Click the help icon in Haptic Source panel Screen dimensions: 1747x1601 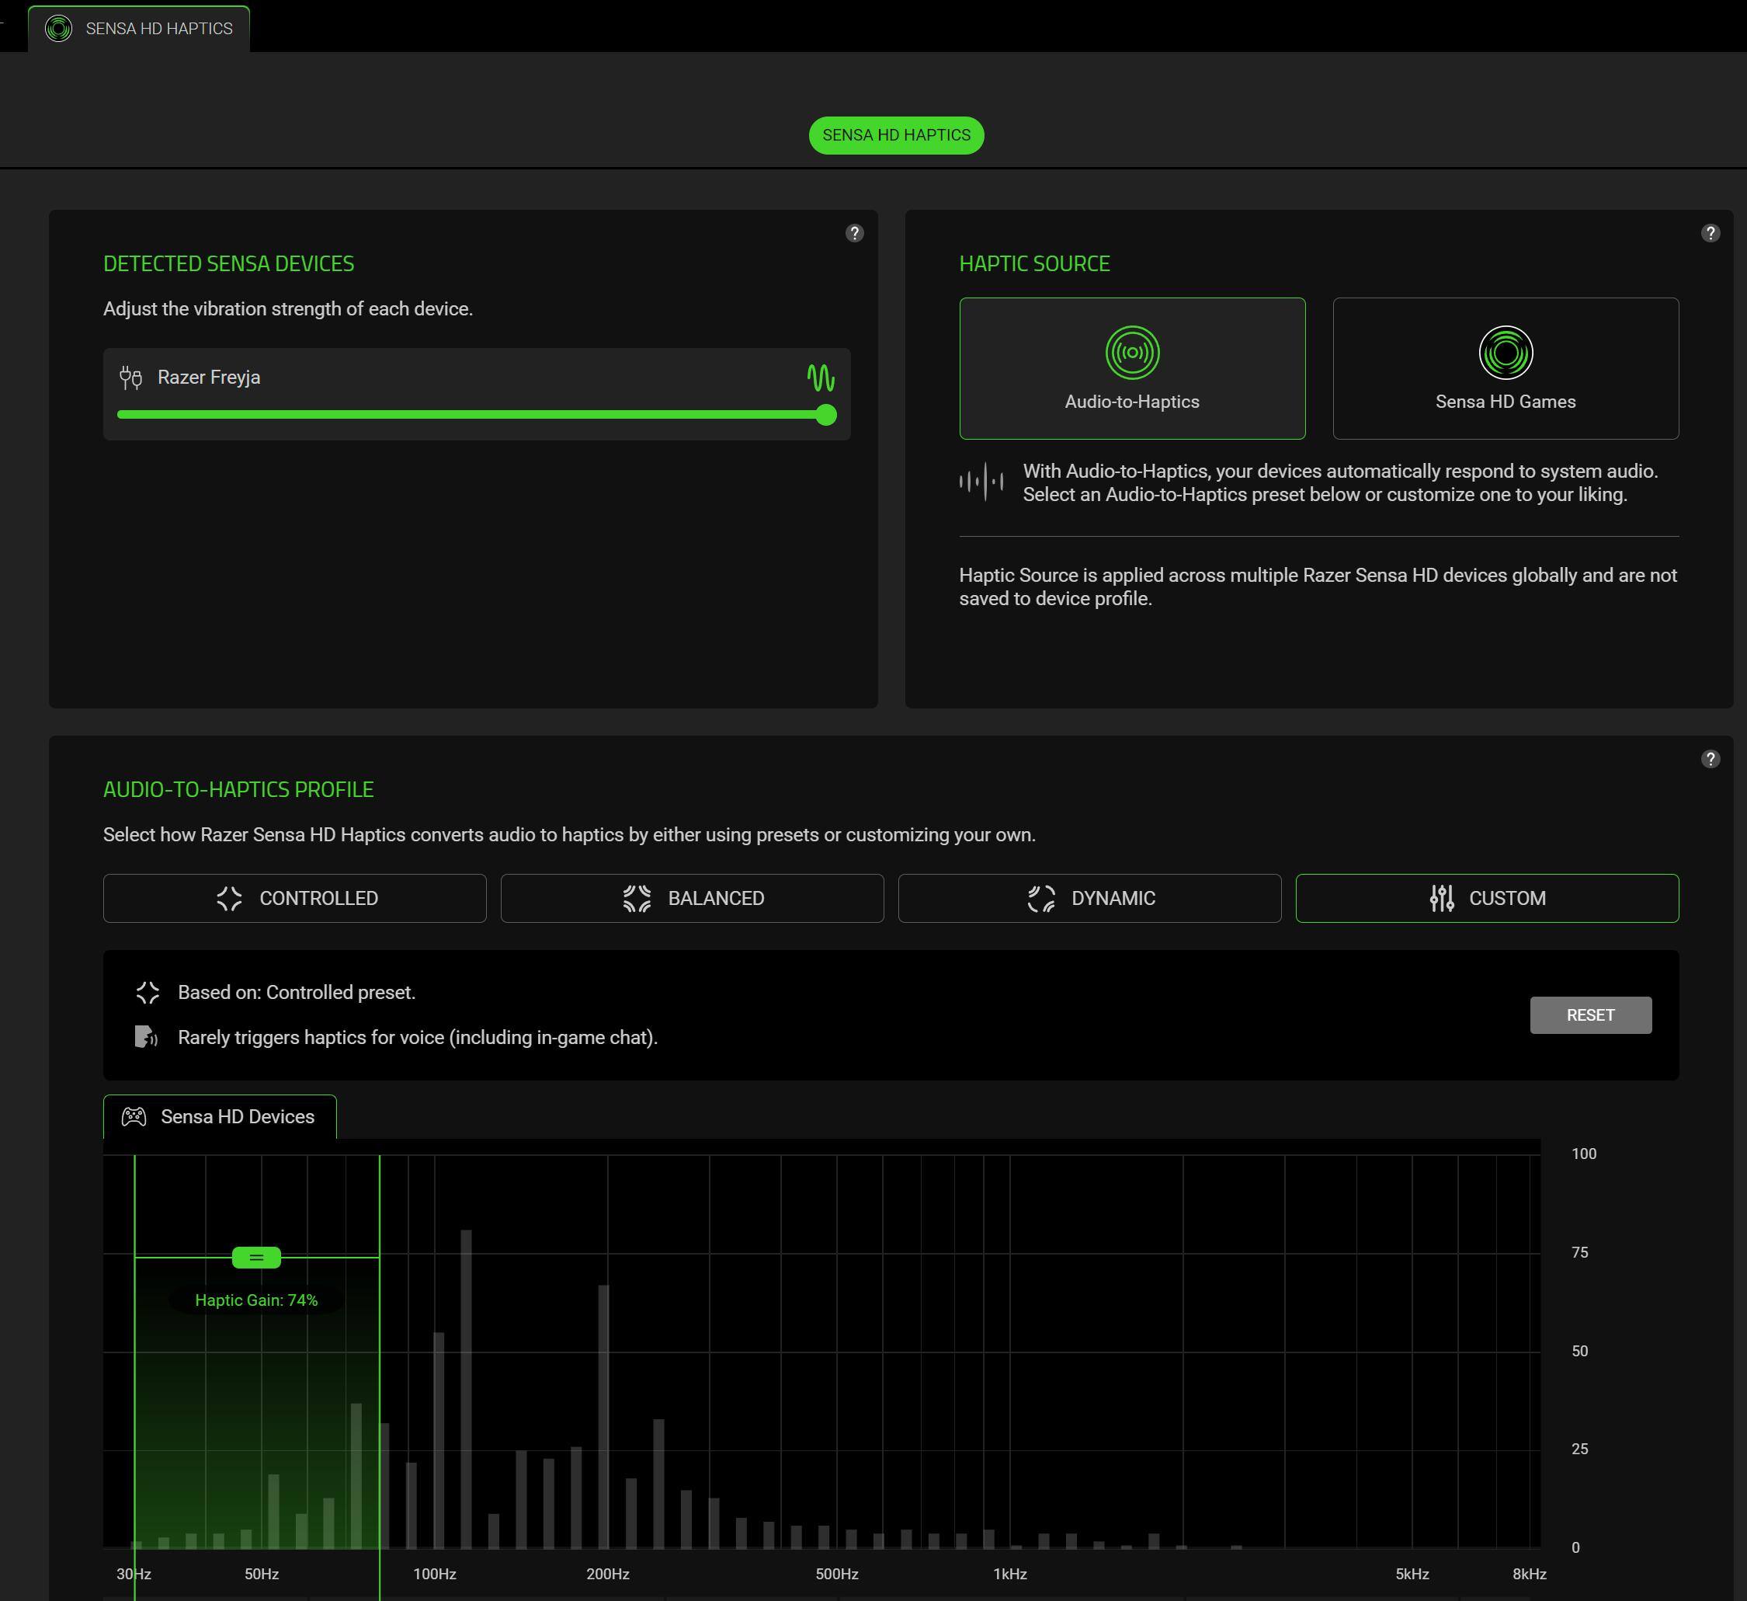pos(1709,233)
